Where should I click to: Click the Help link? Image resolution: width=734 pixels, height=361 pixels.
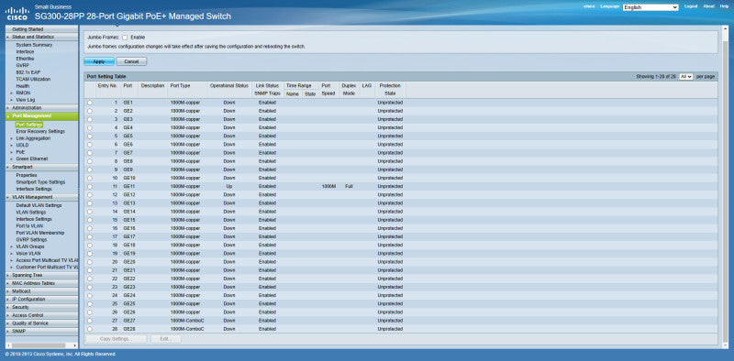point(724,6)
